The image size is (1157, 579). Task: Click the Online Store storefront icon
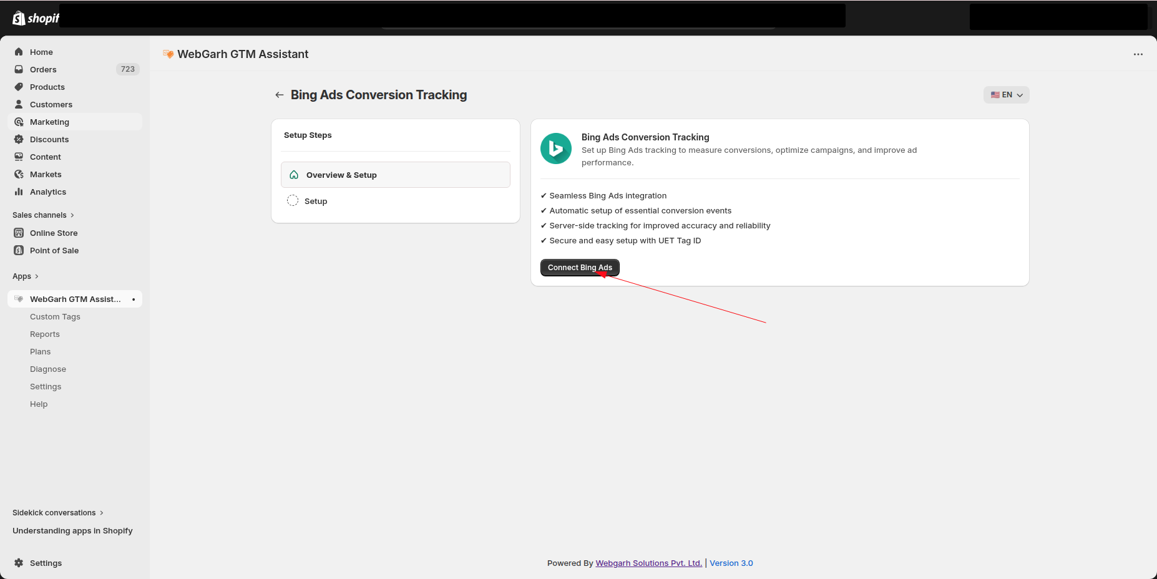pos(19,233)
